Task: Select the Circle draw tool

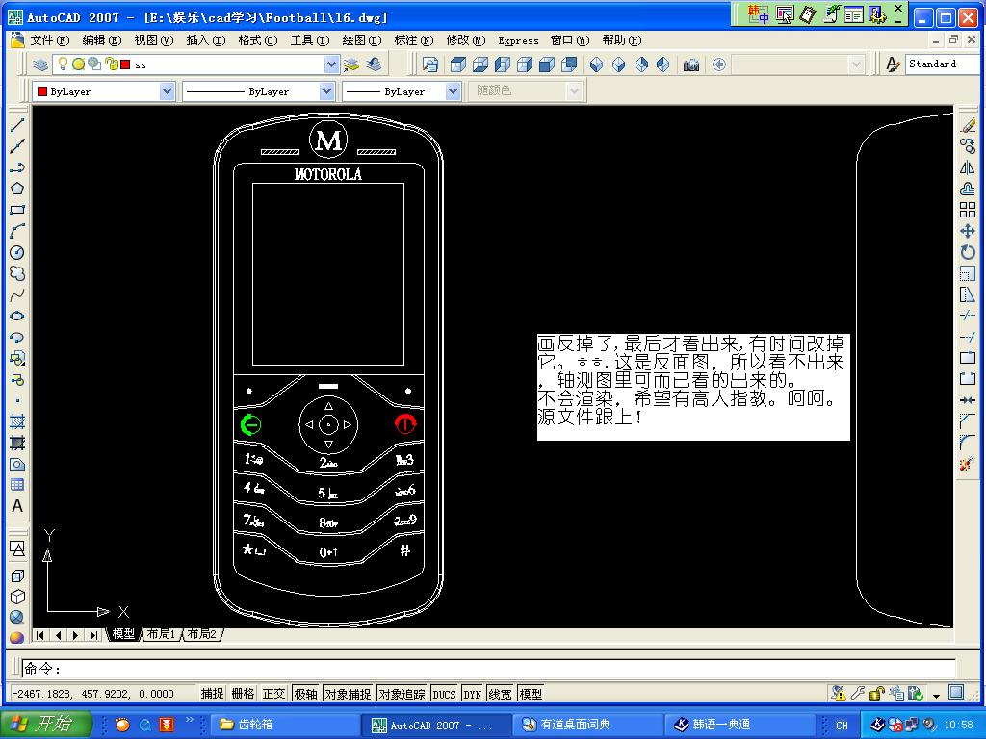Action: (x=17, y=253)
